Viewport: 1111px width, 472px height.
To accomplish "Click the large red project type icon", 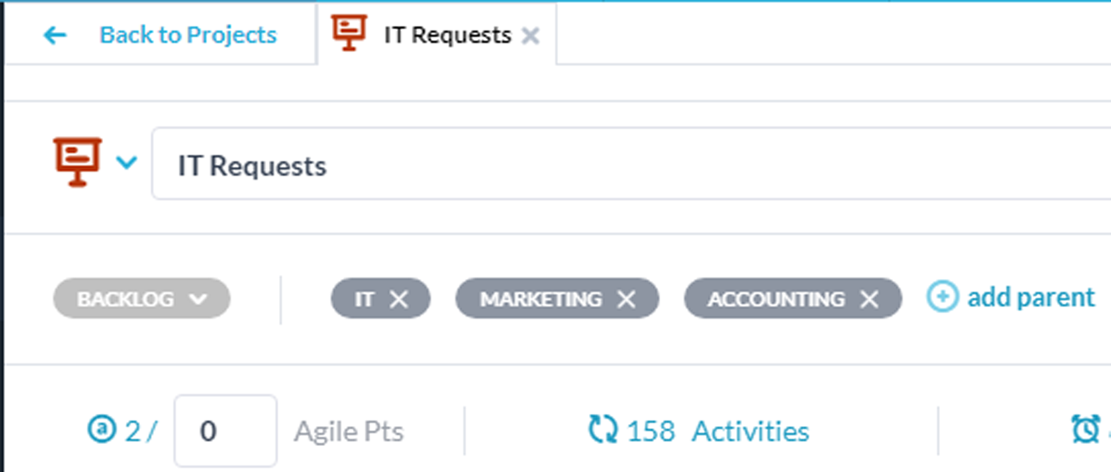I will [77, 162].
